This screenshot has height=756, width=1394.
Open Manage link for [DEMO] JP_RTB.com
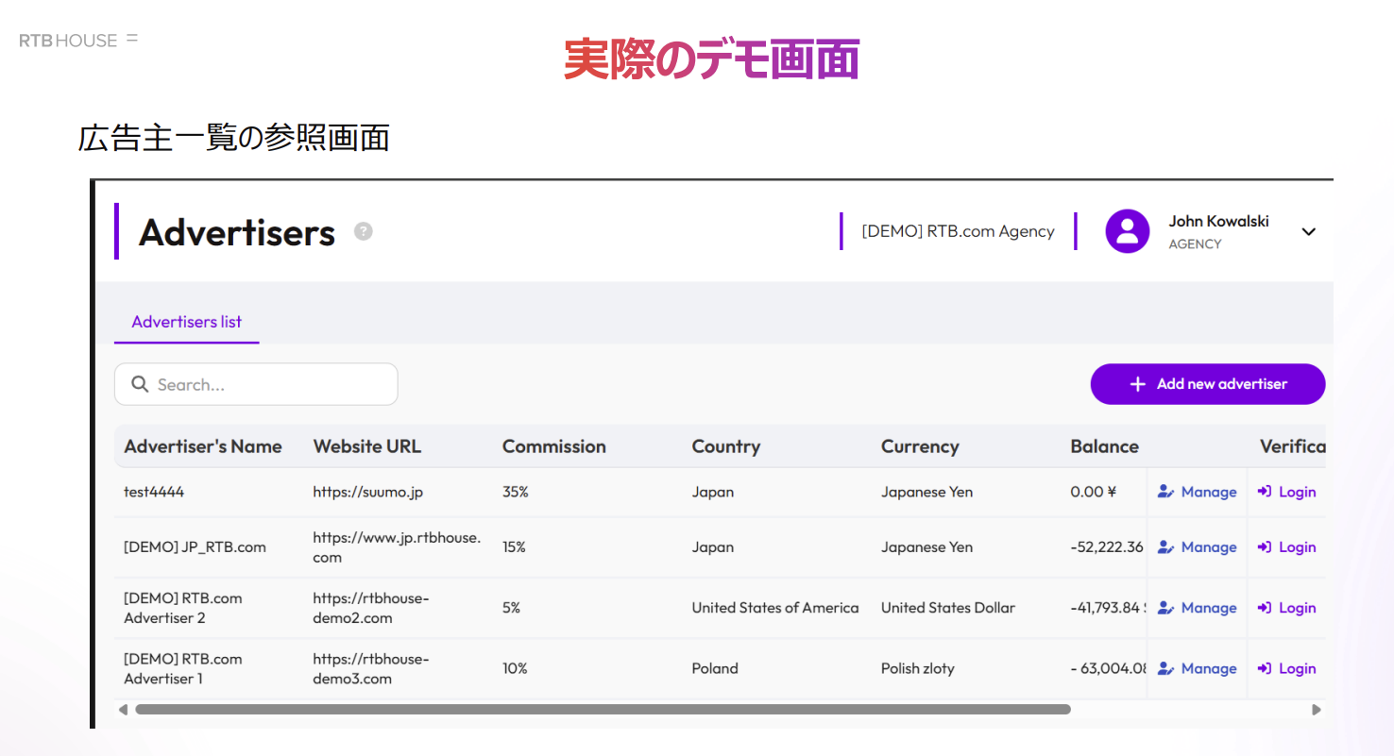1208,547
